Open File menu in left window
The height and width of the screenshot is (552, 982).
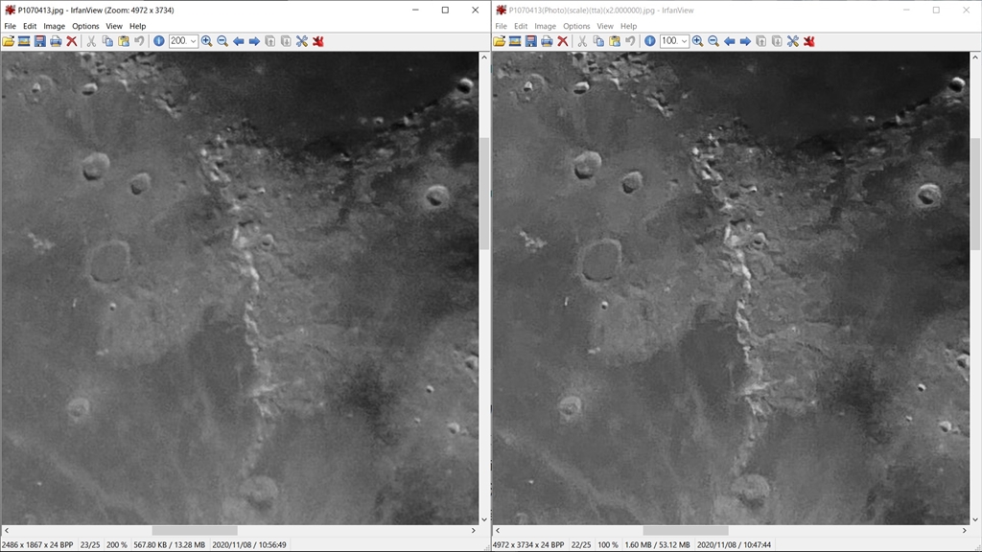10,26
